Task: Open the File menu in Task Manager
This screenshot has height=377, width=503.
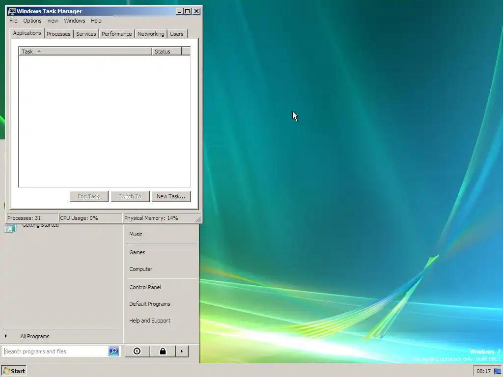Action: tap(13, 21)
